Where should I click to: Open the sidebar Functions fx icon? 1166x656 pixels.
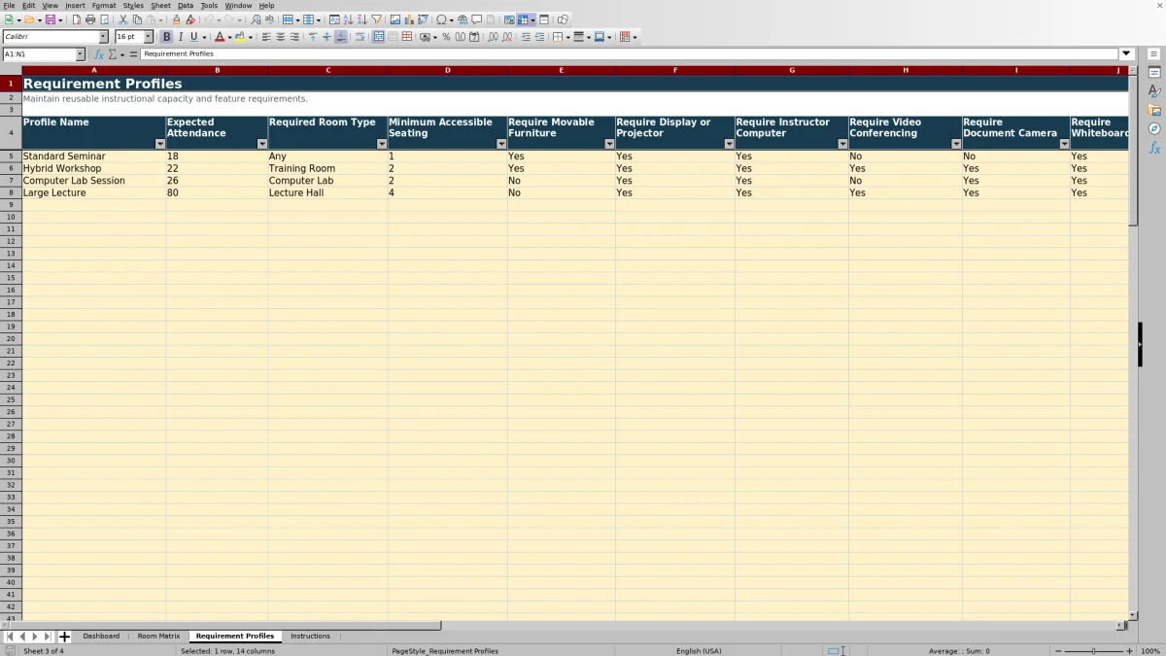point(1154,148)
